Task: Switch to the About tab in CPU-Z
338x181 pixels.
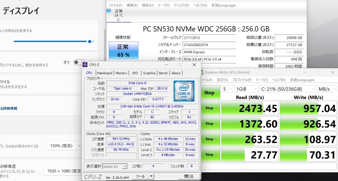Action: tap(176, 73)
